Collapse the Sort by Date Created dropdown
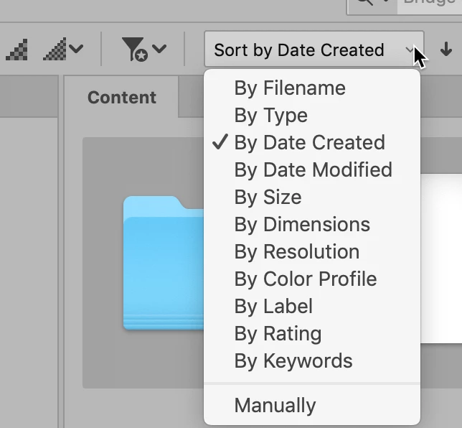This screenshot has width=462, height=428. [313, 50]
